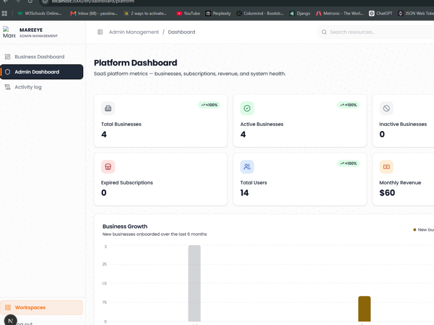Click the gray bar in Business Growth chart

[x=194, y=283]
